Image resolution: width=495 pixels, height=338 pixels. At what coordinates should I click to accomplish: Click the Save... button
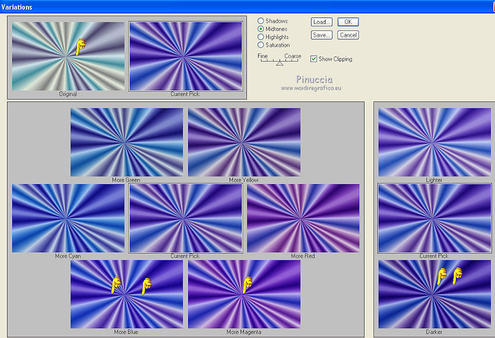tap(321, 35)
